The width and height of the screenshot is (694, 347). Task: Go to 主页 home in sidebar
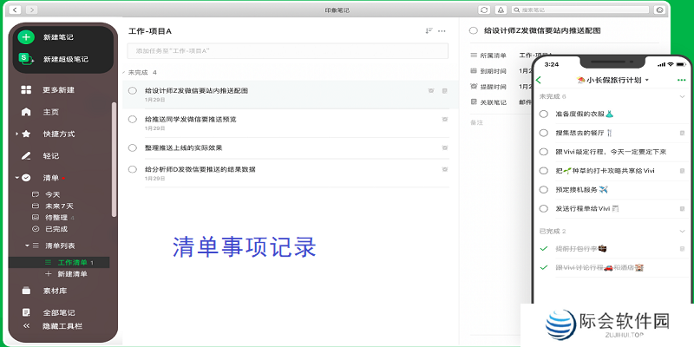[26, 112]
